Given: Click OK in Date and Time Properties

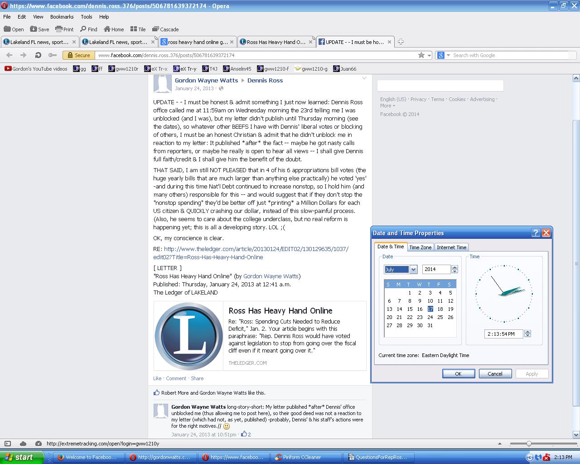Looking at the screenshot, I should [458, 374].
